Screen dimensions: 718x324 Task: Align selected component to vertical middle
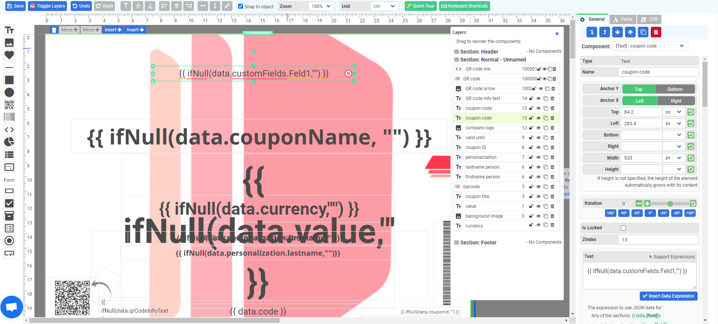point(138,6)
